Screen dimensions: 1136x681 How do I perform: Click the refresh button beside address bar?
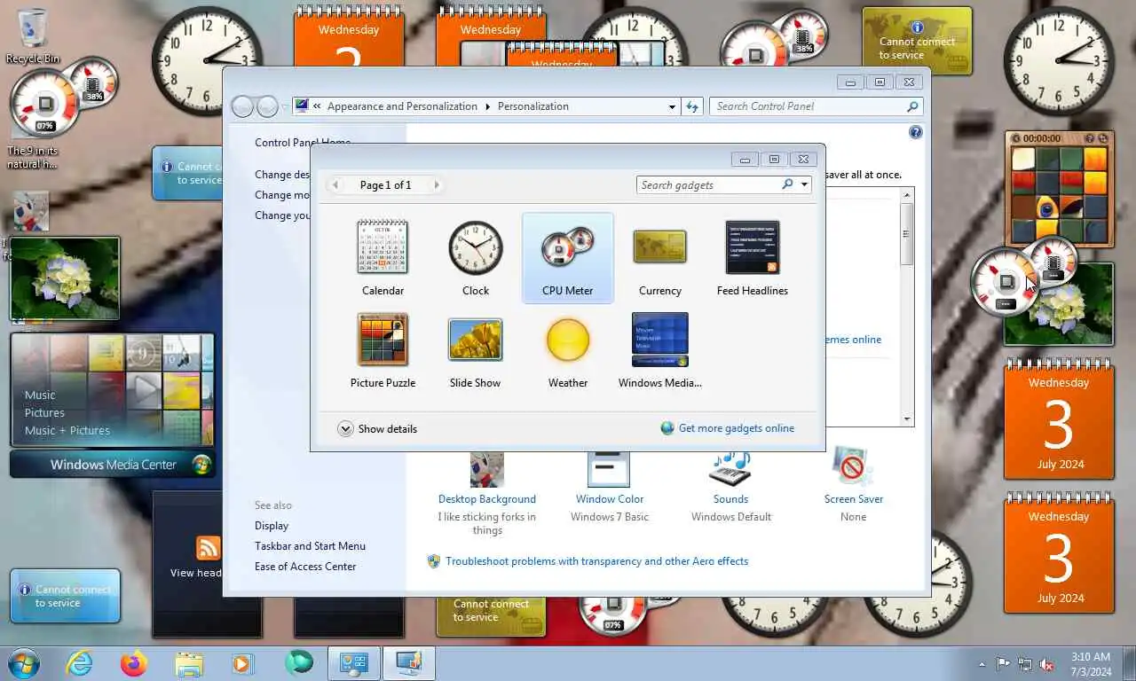click(x=693, y=106)
